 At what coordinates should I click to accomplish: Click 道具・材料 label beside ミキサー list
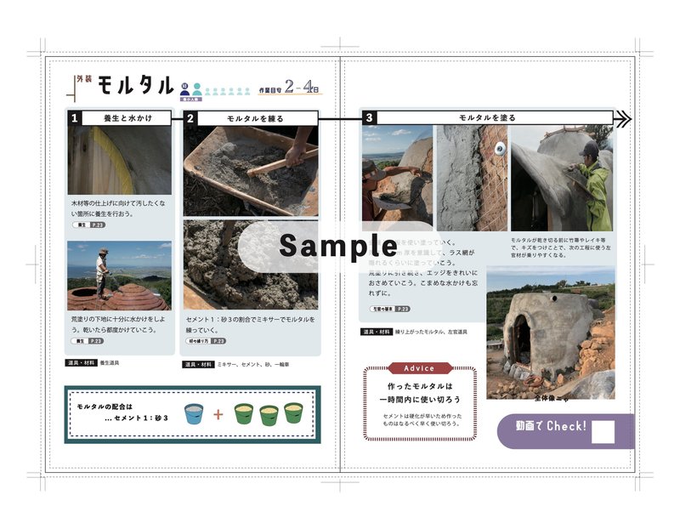click(198, 365)
